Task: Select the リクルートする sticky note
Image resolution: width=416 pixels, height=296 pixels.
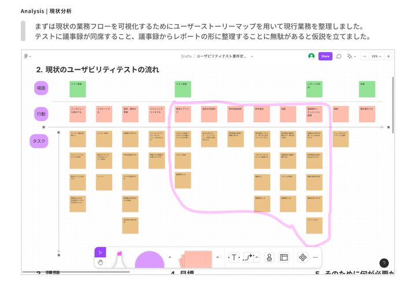Action: click(x=104, y=114)
